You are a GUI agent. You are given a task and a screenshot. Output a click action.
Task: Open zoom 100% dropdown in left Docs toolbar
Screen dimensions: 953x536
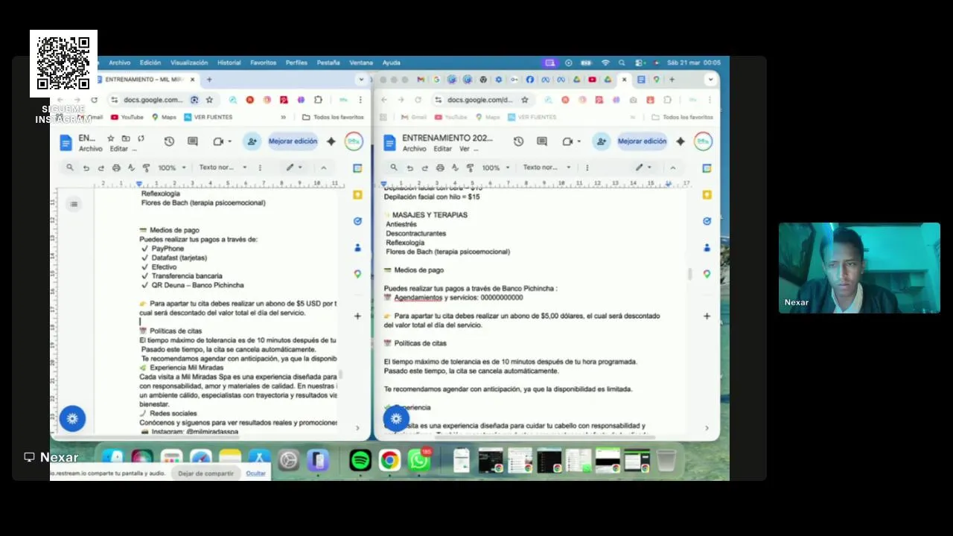click(x=172, y=167)
